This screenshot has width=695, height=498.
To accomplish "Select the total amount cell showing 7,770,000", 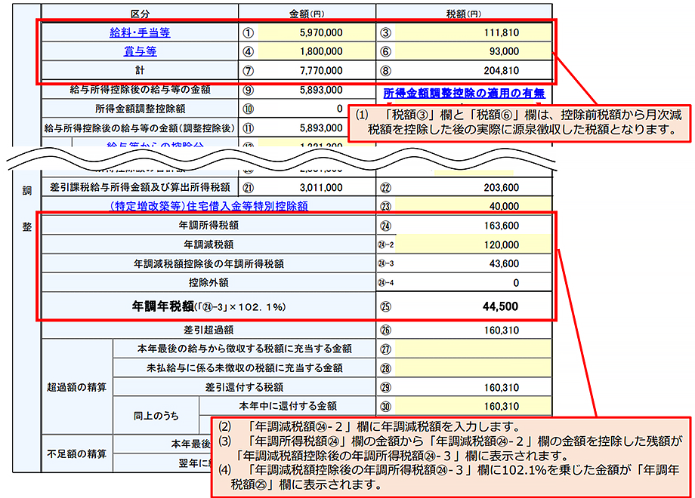I will [x=317, y=71].
